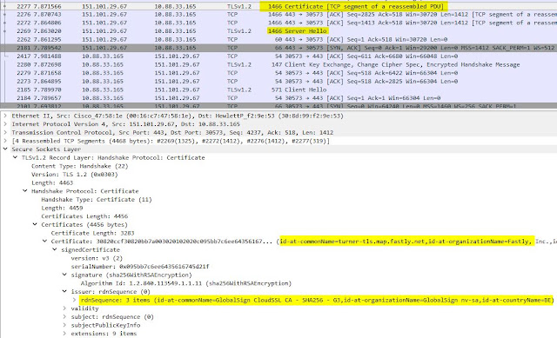Screen dimensions: 557x338
Task: Select packet 2269 Server Hello row
Action: point(278,31)
